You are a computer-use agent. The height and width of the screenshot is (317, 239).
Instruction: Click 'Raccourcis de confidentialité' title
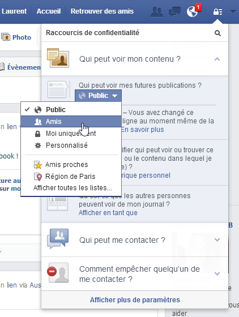(92, 33)
